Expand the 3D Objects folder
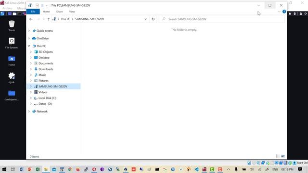The width and height of the screenshot is (308, 173). tap(31, 52)
